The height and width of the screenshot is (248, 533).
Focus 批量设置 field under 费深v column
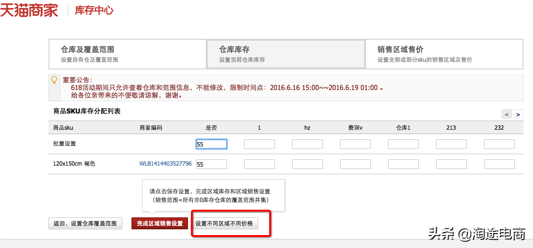[x=355, y=144]
